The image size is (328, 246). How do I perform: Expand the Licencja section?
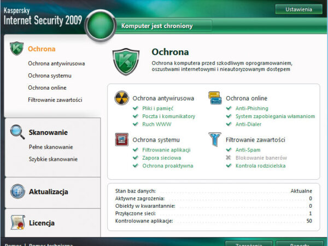pyautogui.click(x=42, y=223)
